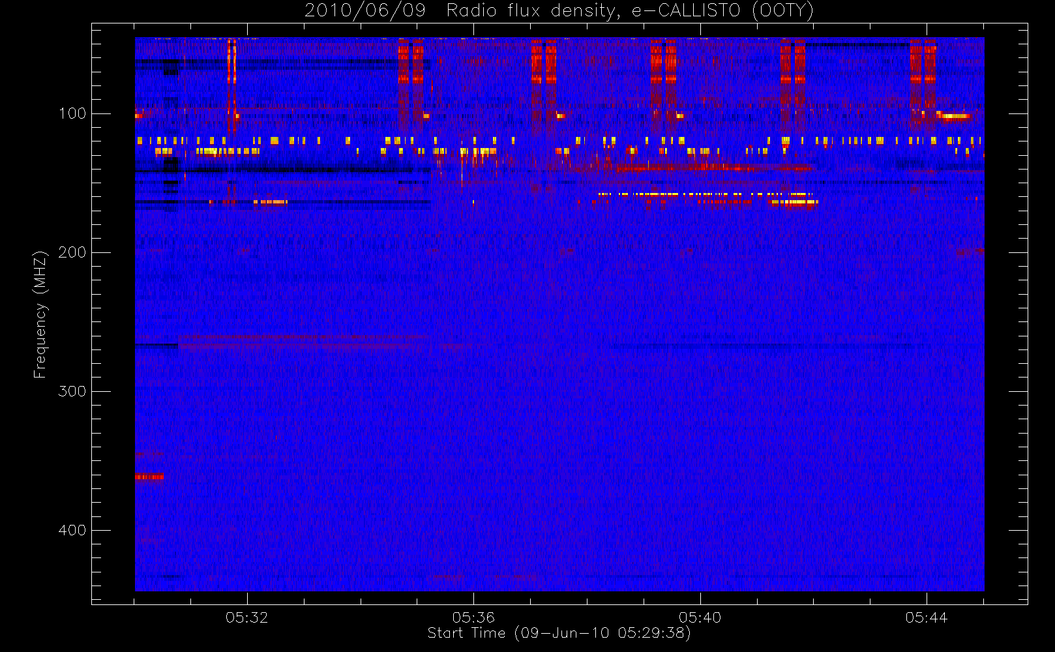Click the bright yellow burst near 100 MHz at 05:44
Screen dimensions: 1055x652
tap(953, 116)
